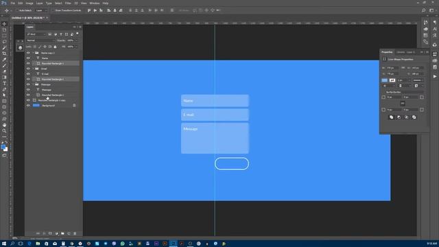
Task: Click the combine shapes path operation icon
Action: coord(391,117)
